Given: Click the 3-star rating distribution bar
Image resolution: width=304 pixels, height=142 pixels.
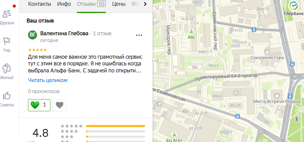Looking at the screenshot, I should [x=115, y=137].
